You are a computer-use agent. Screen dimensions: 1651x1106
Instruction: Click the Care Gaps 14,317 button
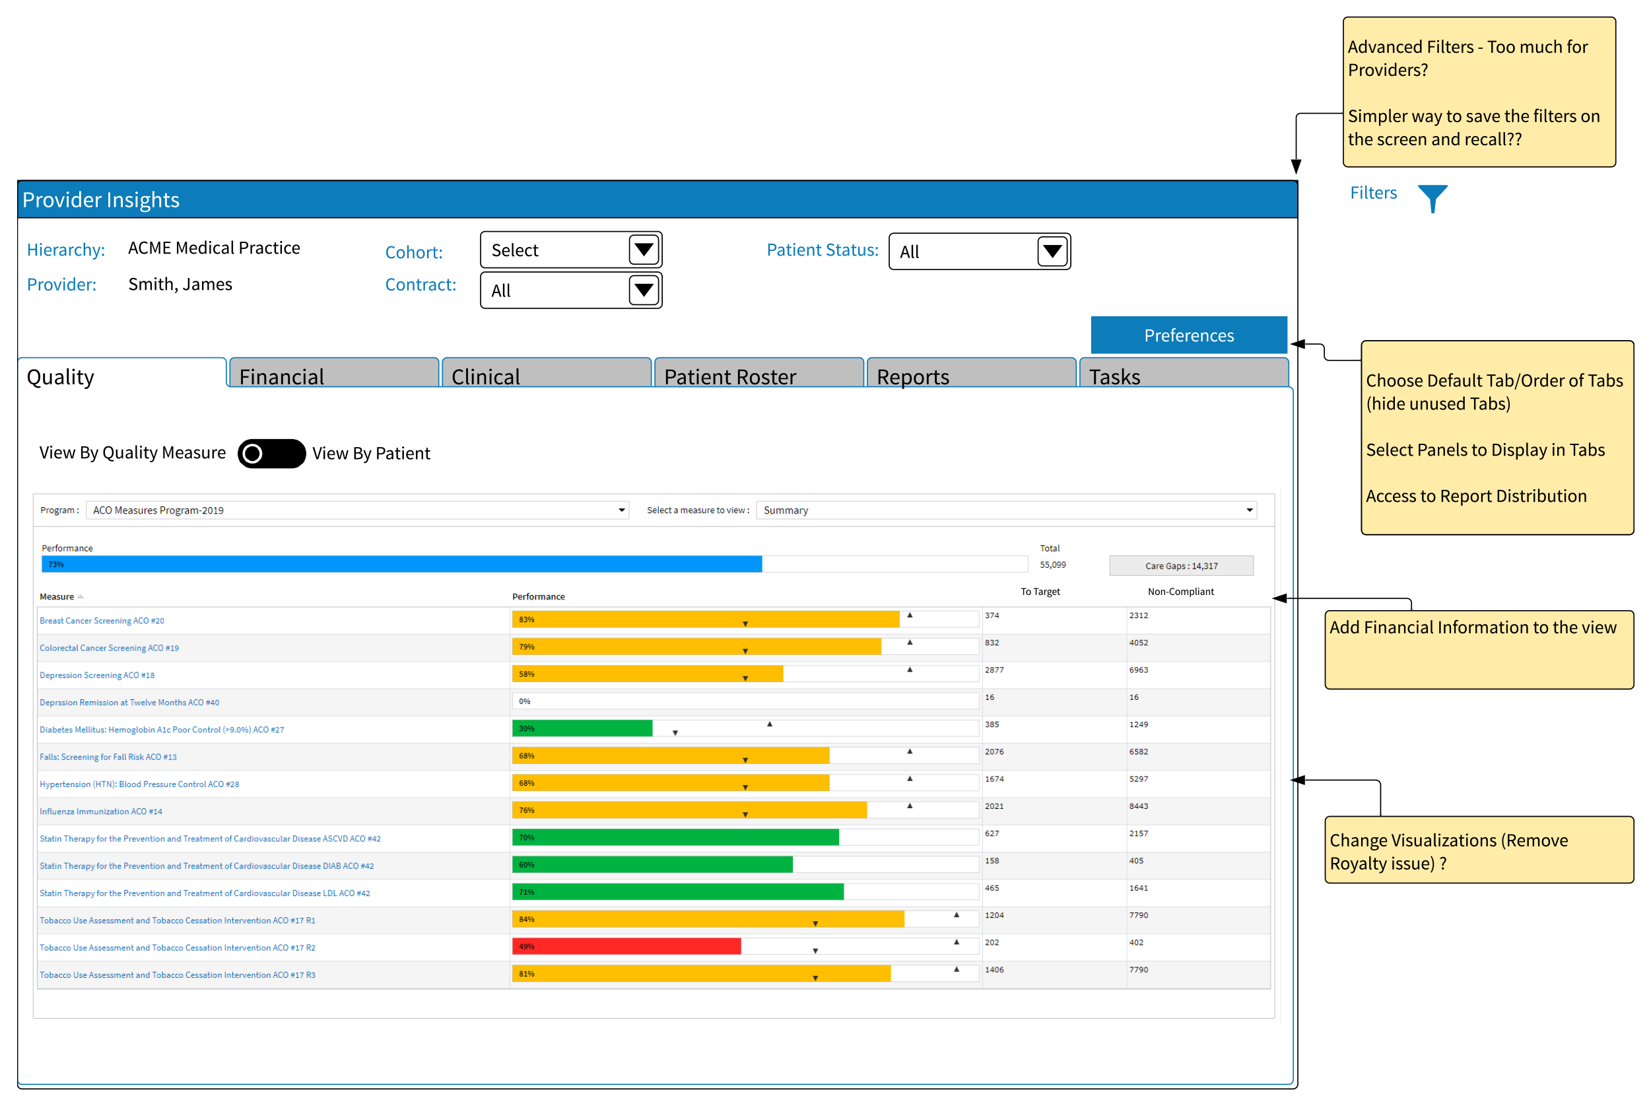tap(1180, 566)
